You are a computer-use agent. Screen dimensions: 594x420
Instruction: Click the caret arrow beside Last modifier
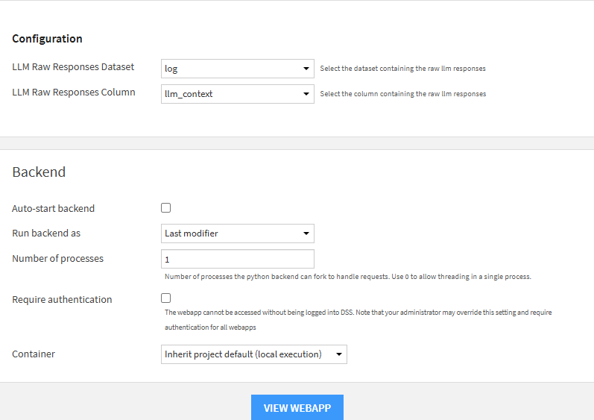[306, 233]
